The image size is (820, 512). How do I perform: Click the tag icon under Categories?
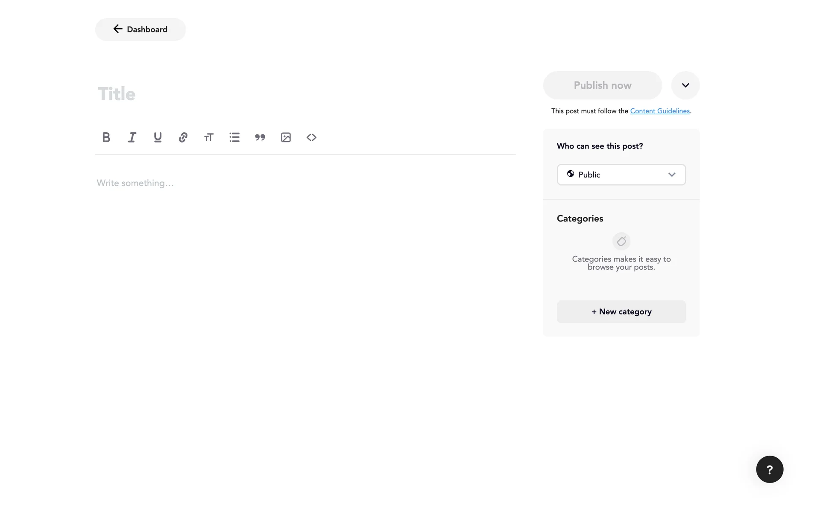pyautogui.click(x=621, y=241)
